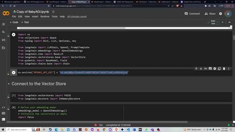Open the table of contents sidebar icon
The height and width of the screenshot is (132, 235).
pos(3,24)
